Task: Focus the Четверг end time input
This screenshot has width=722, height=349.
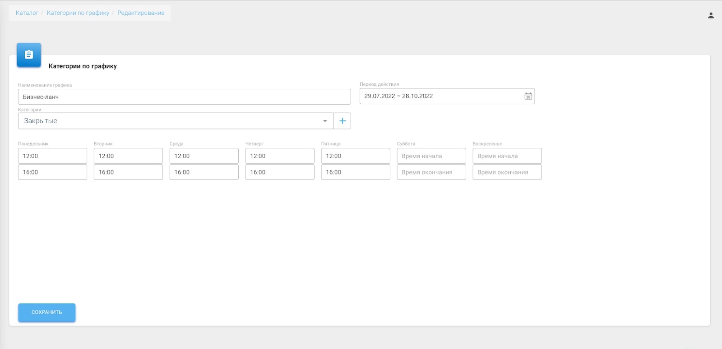Action: (280, 172)
